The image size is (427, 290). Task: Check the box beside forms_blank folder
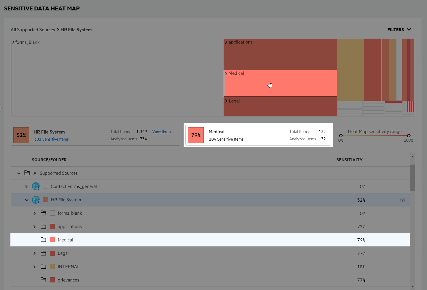[x=52, y=213]
